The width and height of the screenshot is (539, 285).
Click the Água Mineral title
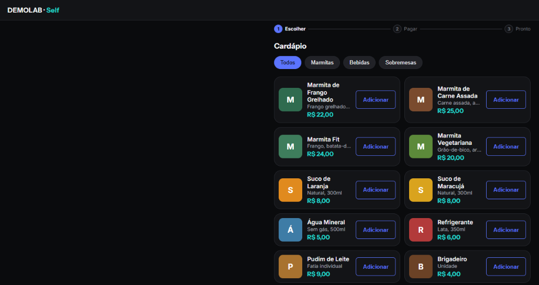(x=326, y=222)
